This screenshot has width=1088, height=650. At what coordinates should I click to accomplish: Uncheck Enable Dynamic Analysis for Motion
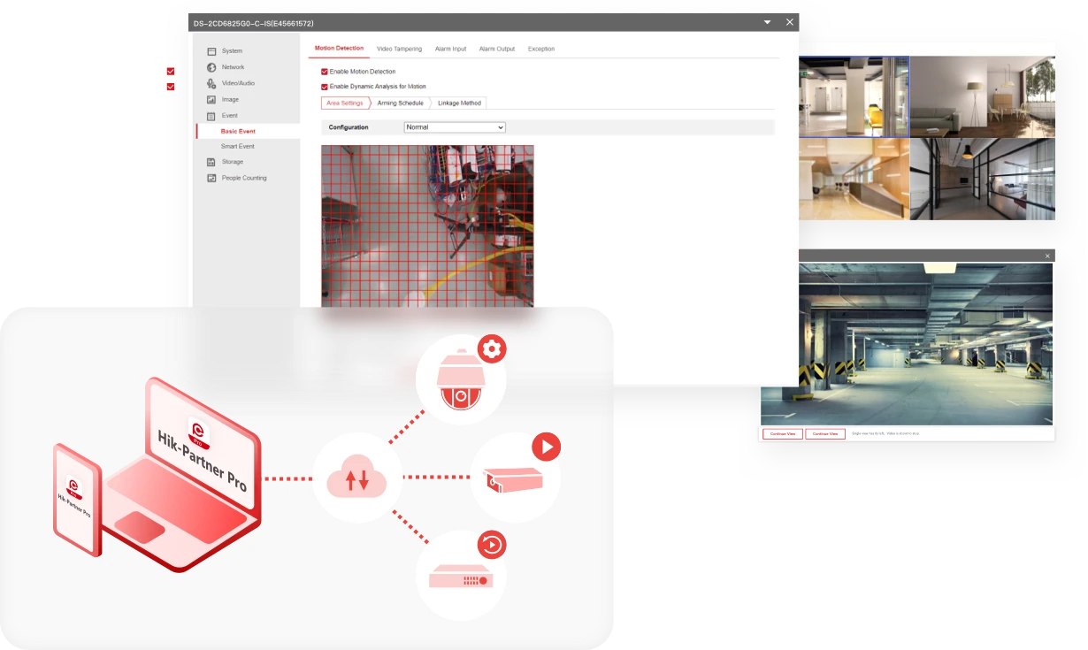pyautogui.click(x=325, y=87)
